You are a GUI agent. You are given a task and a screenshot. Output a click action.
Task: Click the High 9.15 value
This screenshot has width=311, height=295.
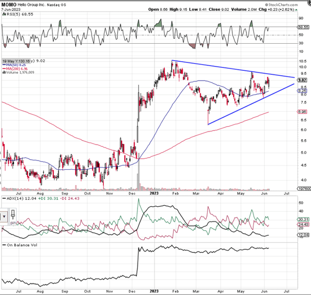click(178, 9)
